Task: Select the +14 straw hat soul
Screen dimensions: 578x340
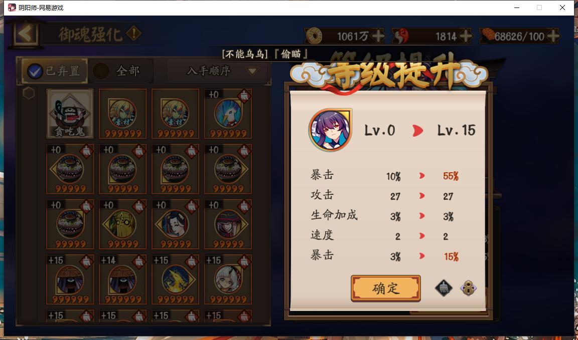Action: point(123,279)
